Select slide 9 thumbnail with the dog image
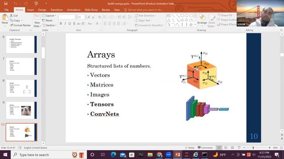Viewport: 284px width, 159px height. [x=21, y=110]
